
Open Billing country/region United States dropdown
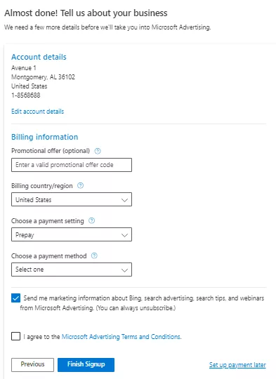(x=72, y=199)
